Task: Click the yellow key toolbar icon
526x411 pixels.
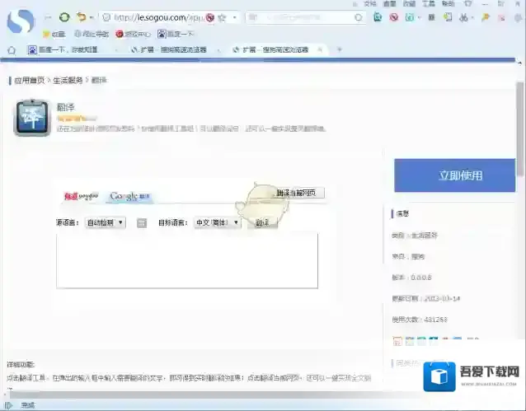Action: tap(485, 17)
